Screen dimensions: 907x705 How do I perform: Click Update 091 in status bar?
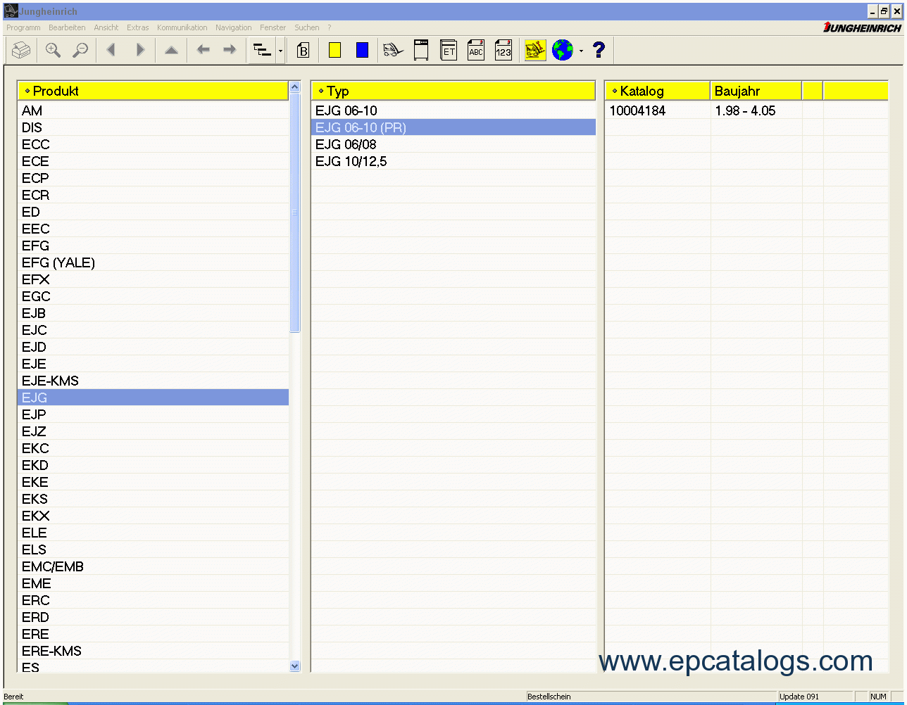(x=799, y=697)
